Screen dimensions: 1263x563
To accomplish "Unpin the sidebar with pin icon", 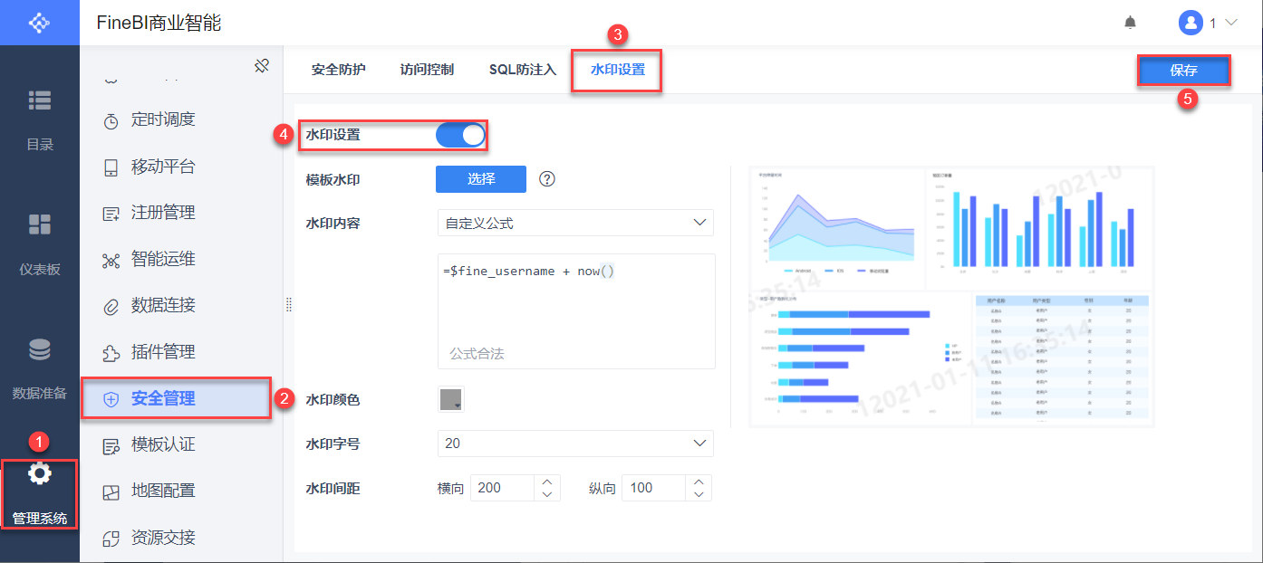I will coord(262,65).
